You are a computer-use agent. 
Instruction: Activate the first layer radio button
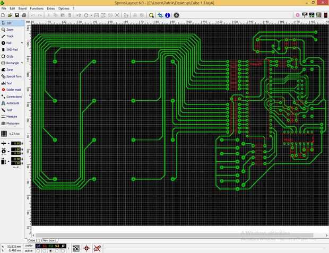pyautogui.click(x=38, y=251)
